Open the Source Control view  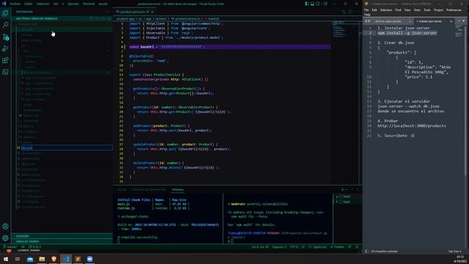[5, 37]
